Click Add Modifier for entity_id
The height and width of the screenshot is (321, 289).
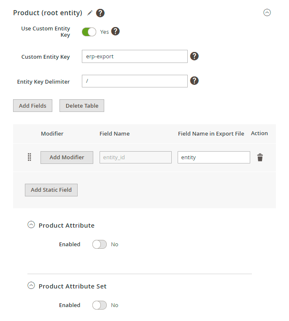[x=67, y=158]
